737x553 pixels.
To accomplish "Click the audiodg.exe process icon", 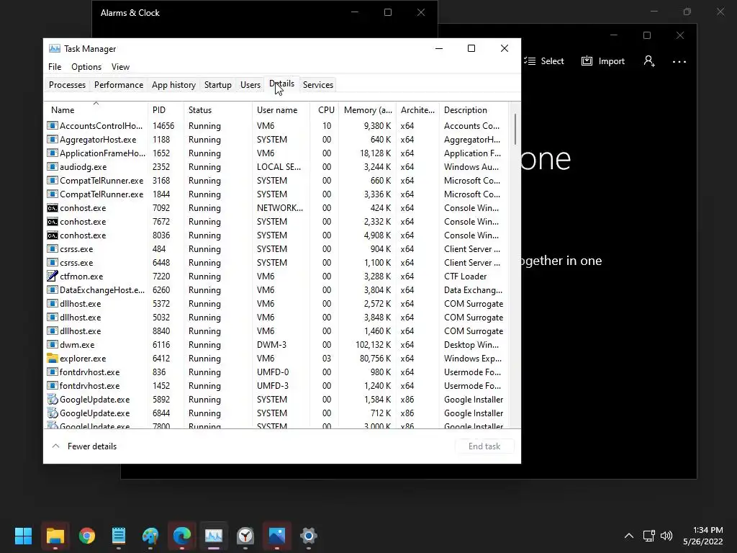I will click(x=52, y=167).
